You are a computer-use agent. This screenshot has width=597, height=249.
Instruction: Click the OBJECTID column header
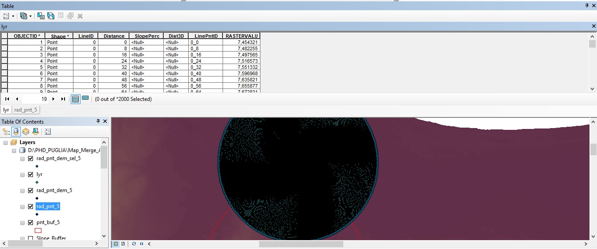point(27,36)
